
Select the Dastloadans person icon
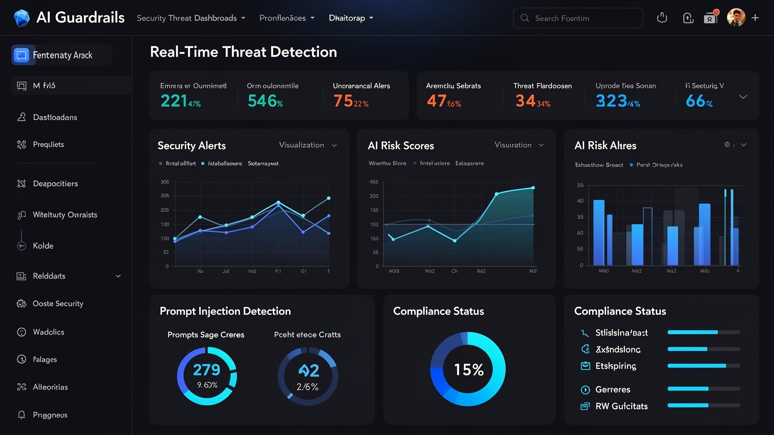point(21,117)
